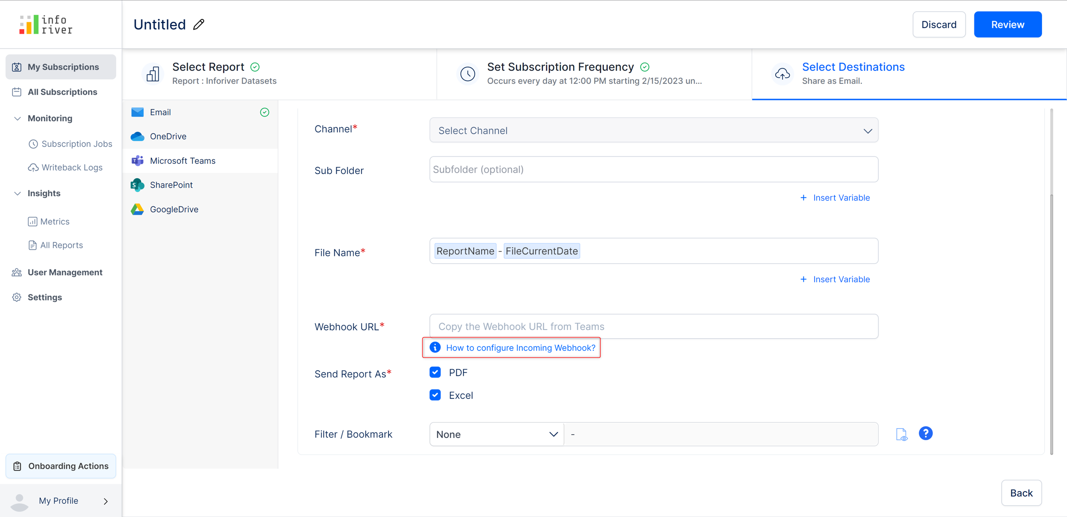Collapse the Monitoring section
Screen dimensions: 1067x517
coord(18,118)
